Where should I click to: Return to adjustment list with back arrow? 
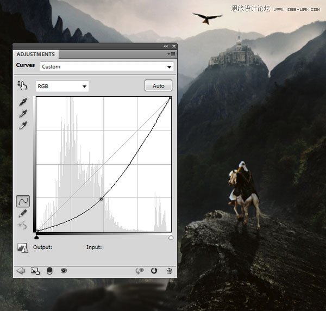[21, 271]
